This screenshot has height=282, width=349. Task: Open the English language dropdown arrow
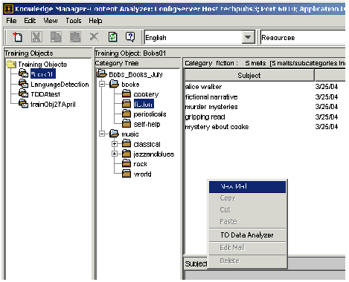[x=248, y=38]
